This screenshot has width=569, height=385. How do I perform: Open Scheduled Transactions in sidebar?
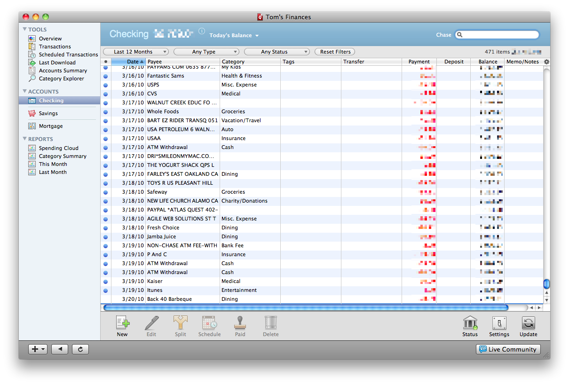69,55
